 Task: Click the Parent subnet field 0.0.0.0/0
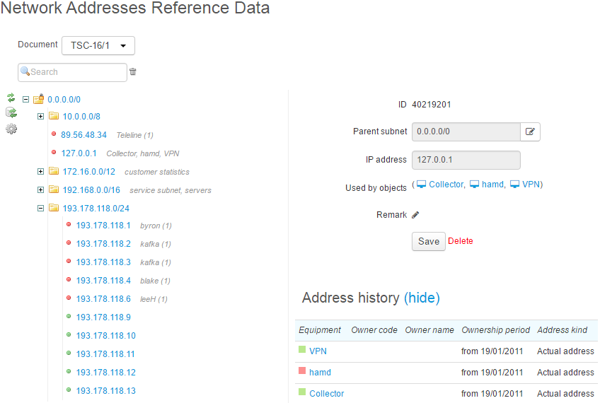[x=466, y=132]
